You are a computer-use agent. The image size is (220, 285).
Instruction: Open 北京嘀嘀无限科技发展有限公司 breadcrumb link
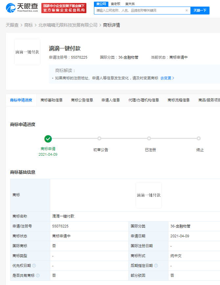68,25
